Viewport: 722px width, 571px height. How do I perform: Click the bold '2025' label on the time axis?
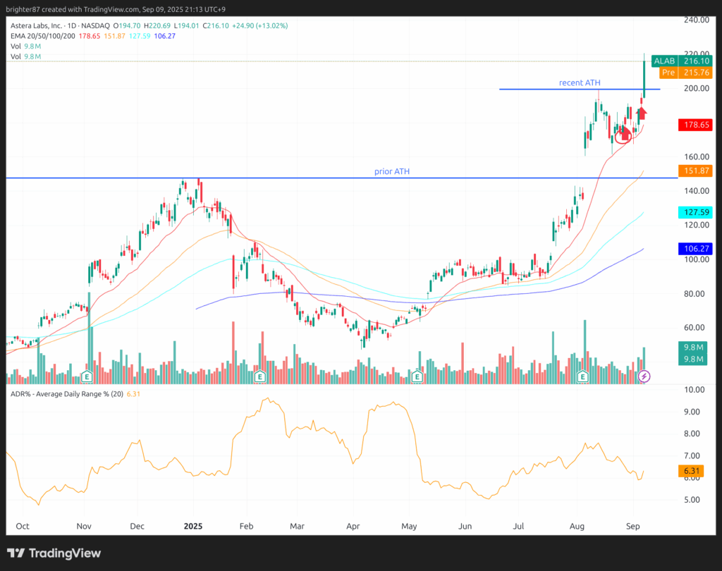[193, 527]
